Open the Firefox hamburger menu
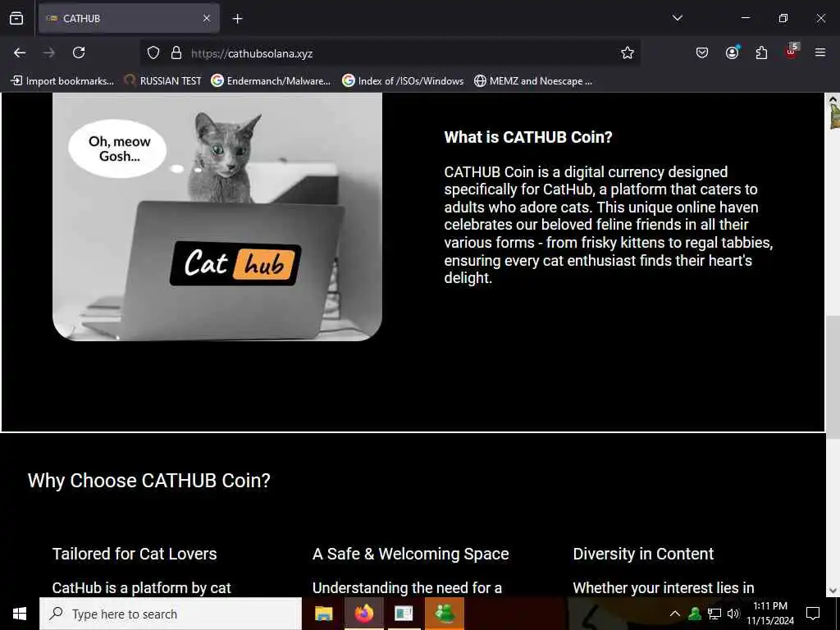The image size is (840, 630). [820, 52]
